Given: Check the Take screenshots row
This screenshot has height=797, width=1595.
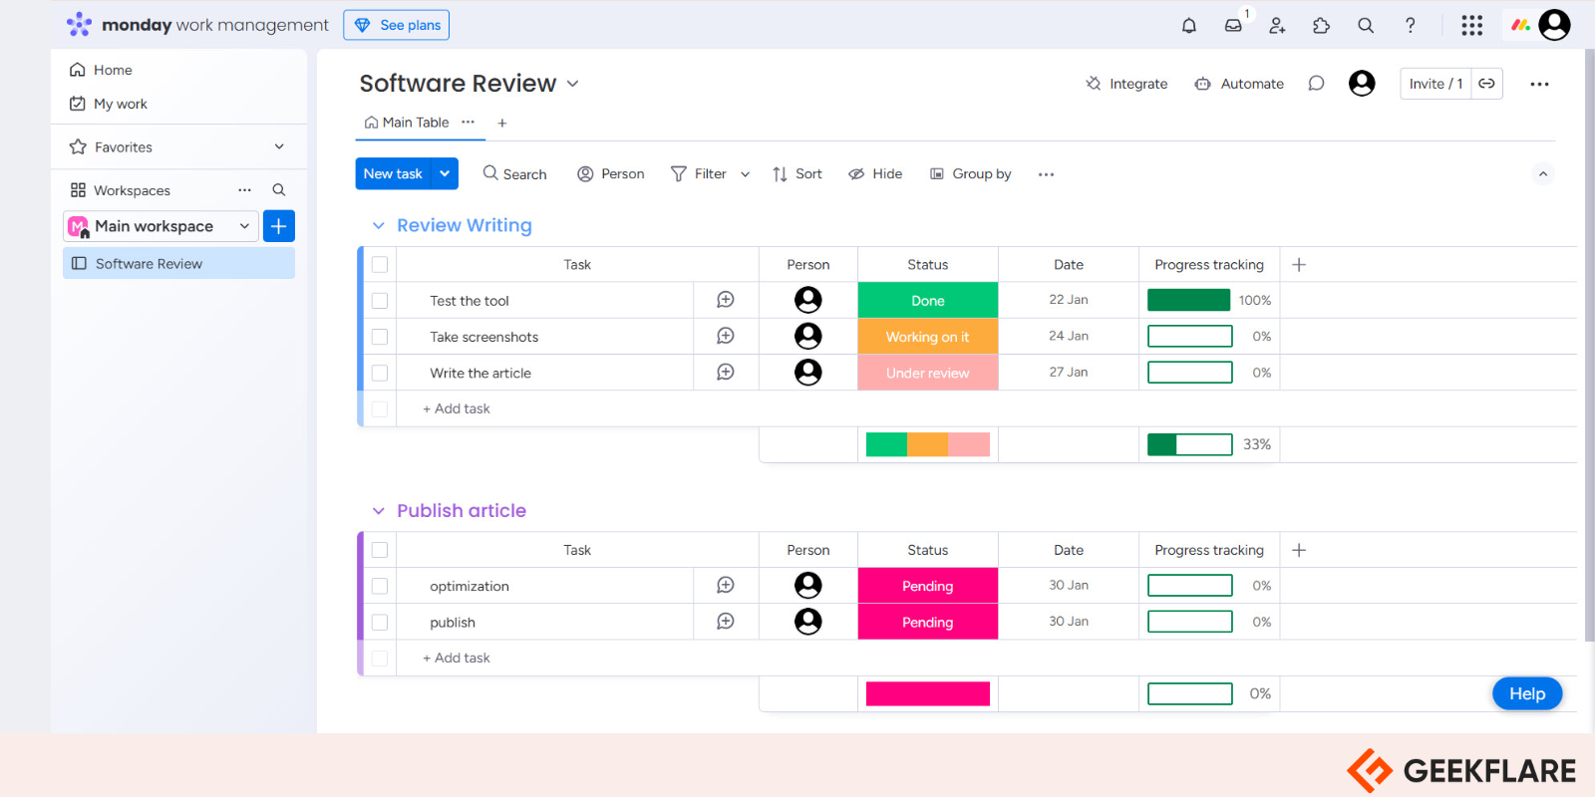Looking at the screenshot, I should click(x=380, y=337).
